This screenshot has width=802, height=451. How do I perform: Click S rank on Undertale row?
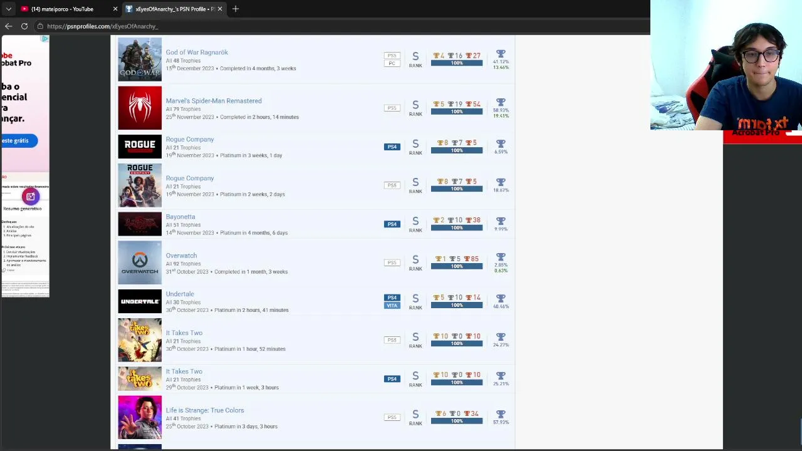415,301
